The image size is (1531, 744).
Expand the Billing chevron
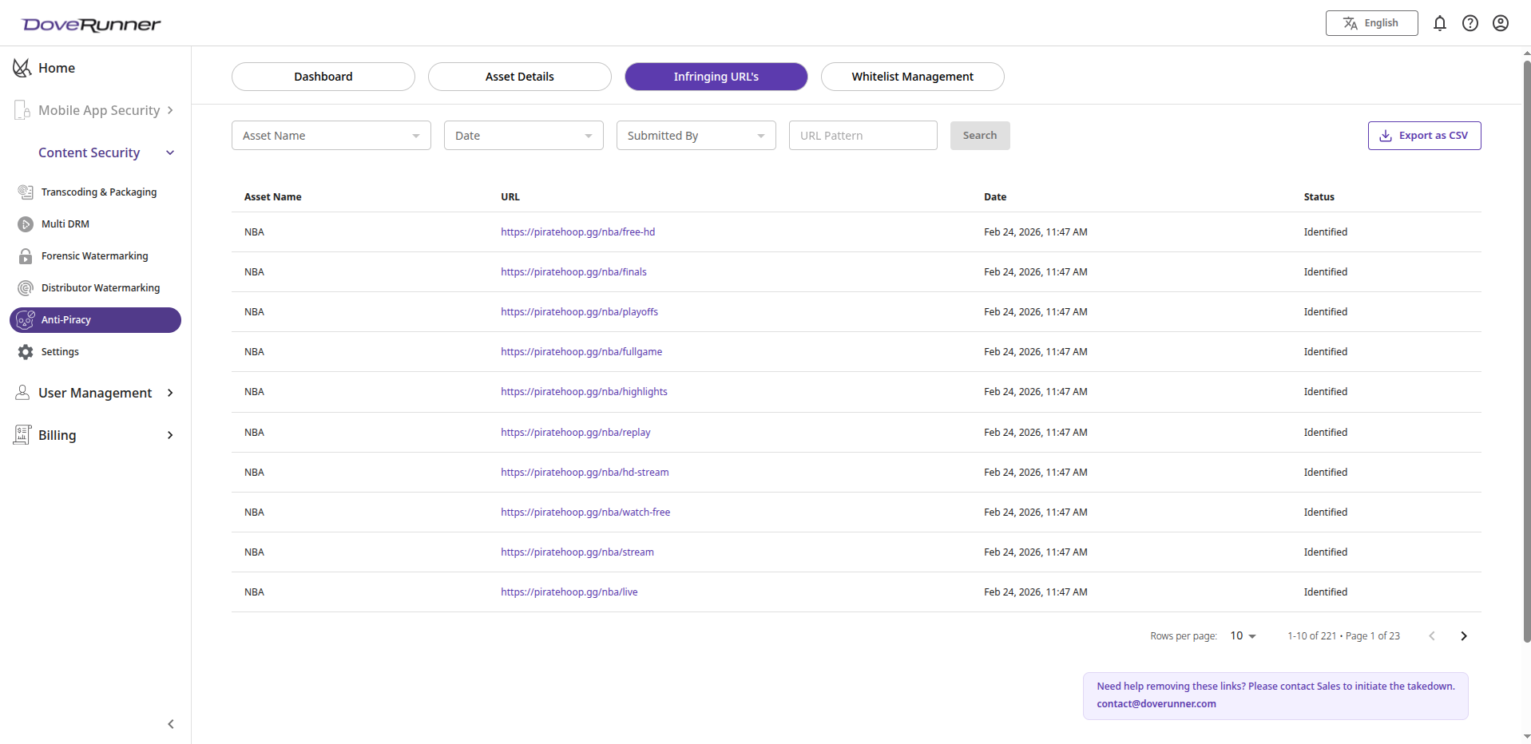(x=170, y=435)
